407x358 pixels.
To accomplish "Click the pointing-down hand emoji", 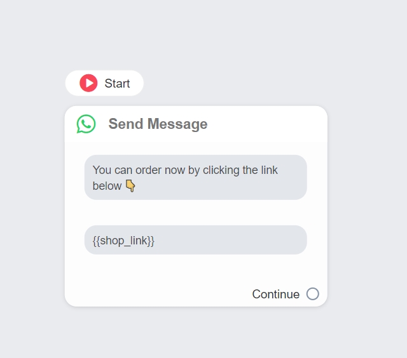I will coord(130,186).
